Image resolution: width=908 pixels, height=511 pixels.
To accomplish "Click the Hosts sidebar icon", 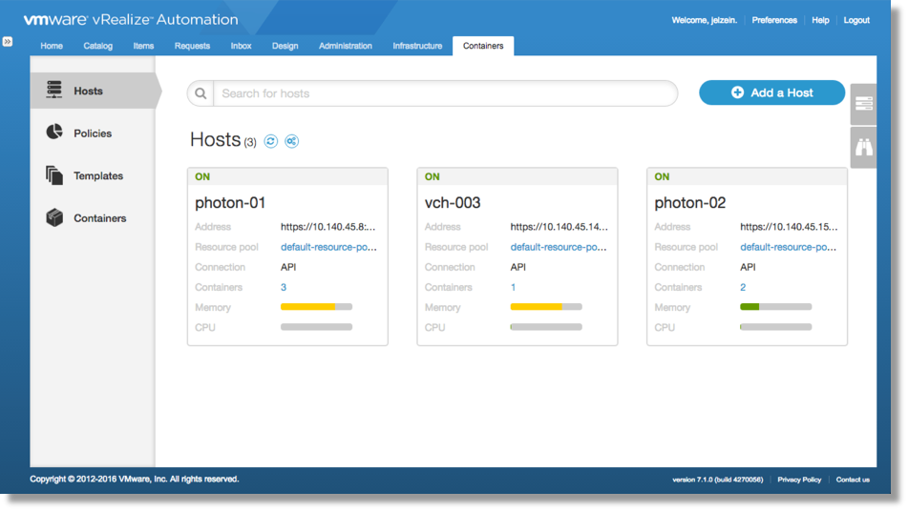I will coord(54,91).
